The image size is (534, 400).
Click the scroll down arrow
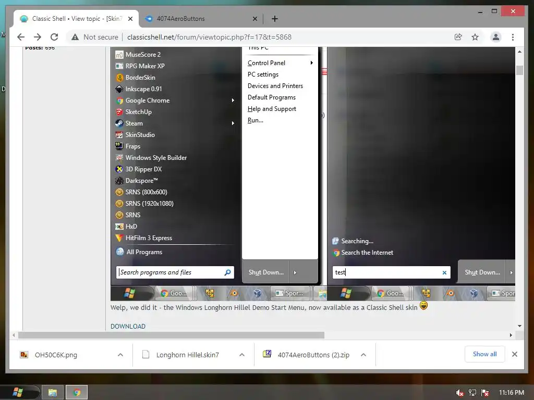pyautogui.click(x=519, y=326)
